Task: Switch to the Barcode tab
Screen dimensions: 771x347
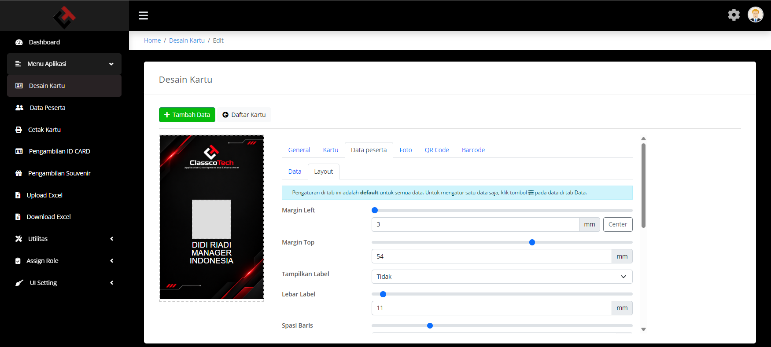Action: click(x=473, y=150)
